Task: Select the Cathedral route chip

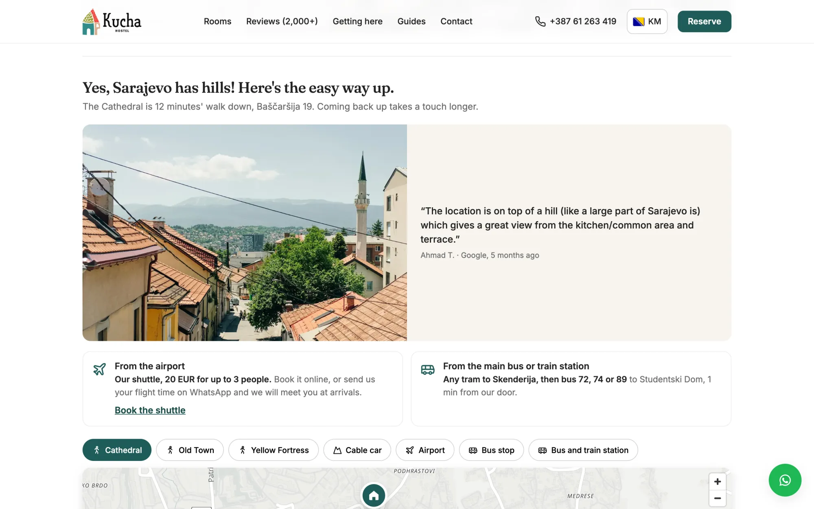Action: (117, 450)
